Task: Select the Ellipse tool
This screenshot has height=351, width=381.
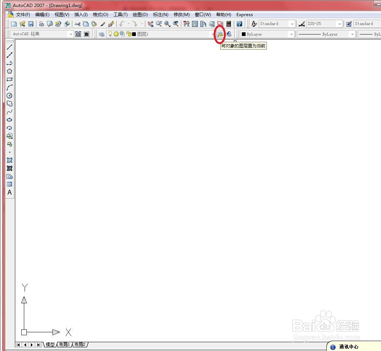Action: 10,120
